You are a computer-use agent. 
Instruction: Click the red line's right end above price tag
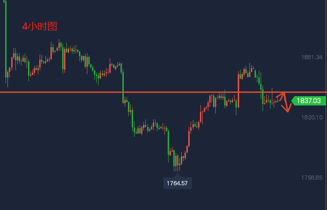(323, 92)
